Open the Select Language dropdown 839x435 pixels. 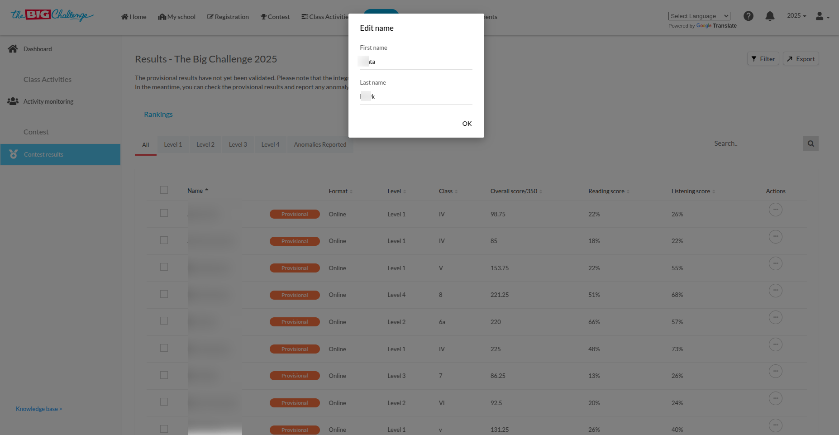coord(699,16)
